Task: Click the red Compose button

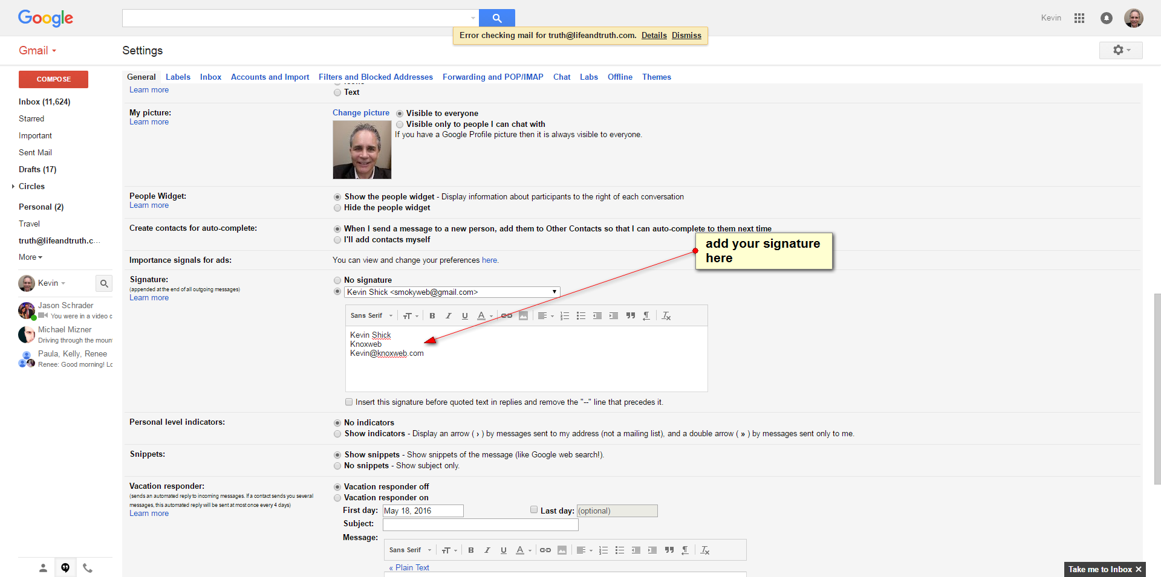Action: click(x=53, y=79)
